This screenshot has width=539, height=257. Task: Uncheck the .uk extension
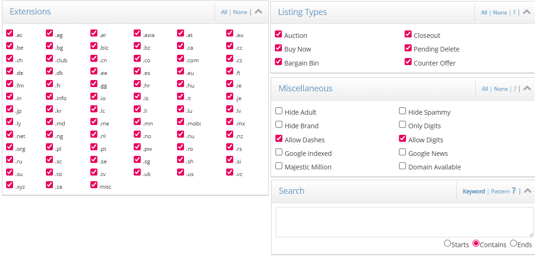(137, 172)
